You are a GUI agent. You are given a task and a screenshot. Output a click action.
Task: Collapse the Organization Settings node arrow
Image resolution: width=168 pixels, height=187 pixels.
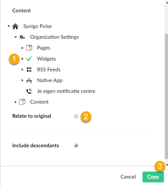tap(16, 37)
